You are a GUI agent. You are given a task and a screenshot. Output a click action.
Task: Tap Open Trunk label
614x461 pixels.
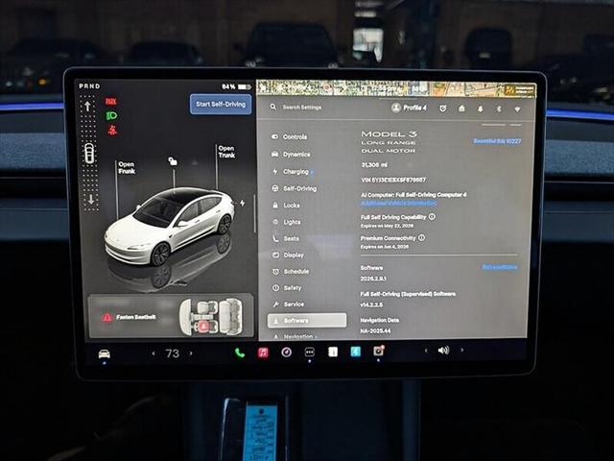tap(226, 152)
